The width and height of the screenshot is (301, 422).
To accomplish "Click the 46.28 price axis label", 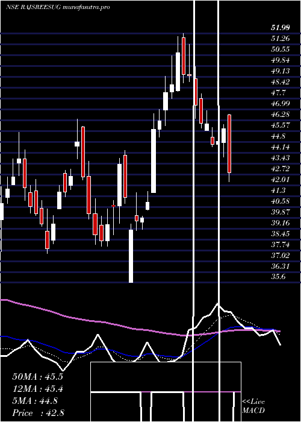I will 281,115.
